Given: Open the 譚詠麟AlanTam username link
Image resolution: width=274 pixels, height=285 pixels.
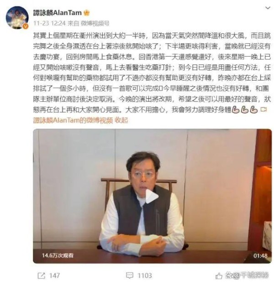Looking at the screenshot, I should click(x=58, y=13).
